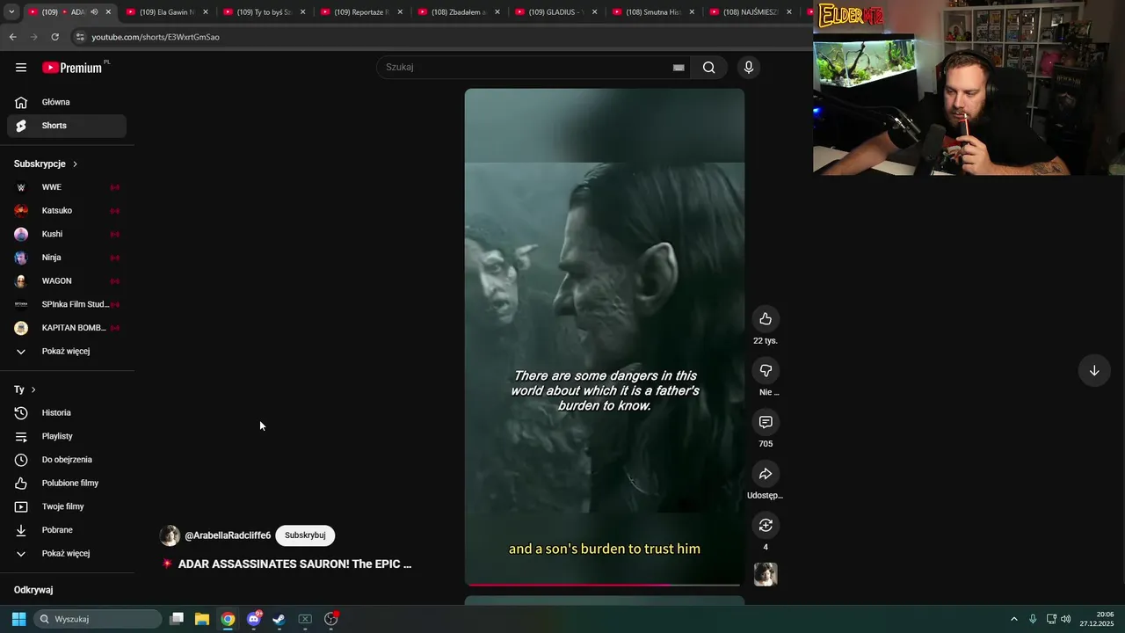The height and width of the screenshot is (633, 1125).
Task: Open the tab search dropdown
Action: (11, 12)
